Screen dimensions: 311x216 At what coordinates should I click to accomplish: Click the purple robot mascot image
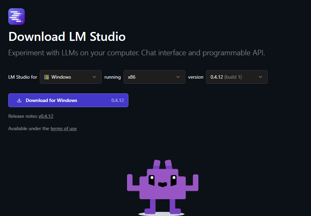(x=163, y=187)
